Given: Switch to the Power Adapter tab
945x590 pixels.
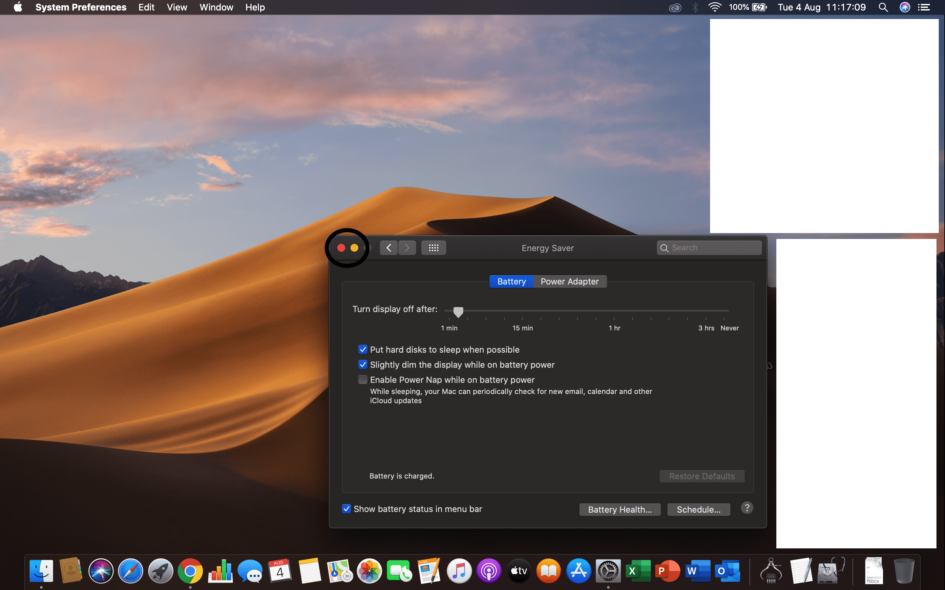Looking at the screenshot, I should [569, 281].
